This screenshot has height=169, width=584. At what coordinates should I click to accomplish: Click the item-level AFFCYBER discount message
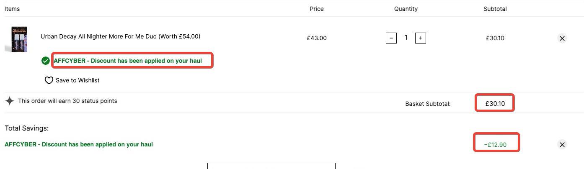(128, 61)
